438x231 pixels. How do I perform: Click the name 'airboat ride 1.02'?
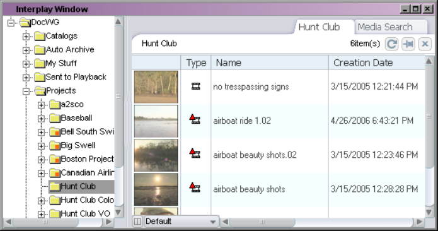tap(242, 121)
